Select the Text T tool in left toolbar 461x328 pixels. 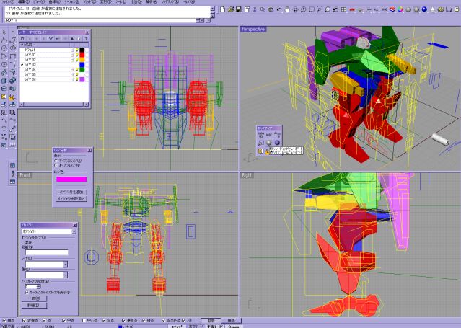(4, 129)
